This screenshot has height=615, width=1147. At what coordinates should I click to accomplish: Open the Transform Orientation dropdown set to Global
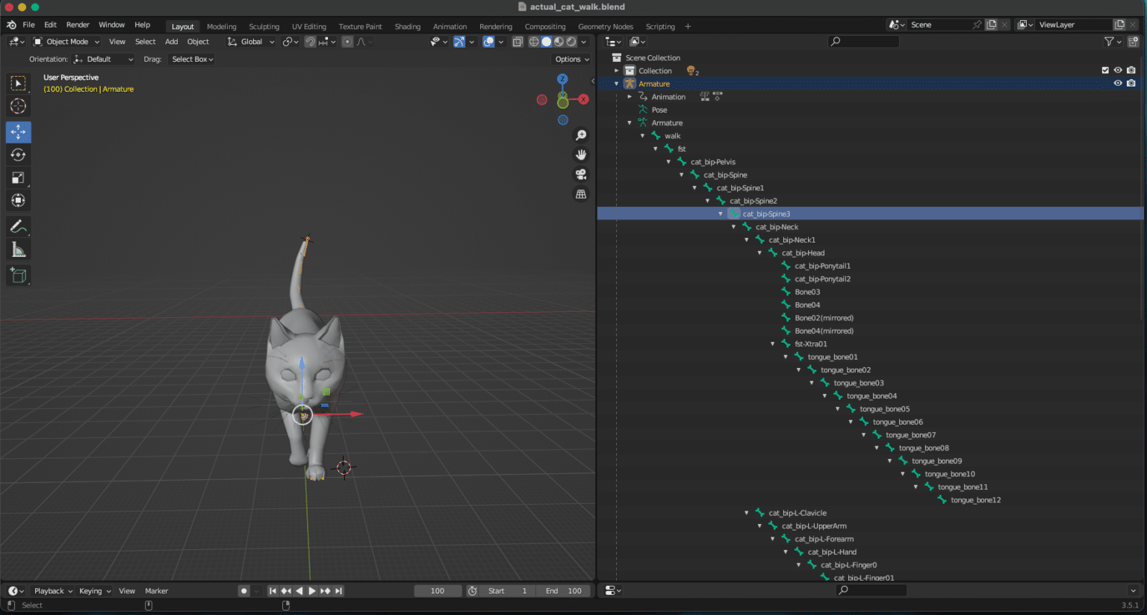coord(250,42)
